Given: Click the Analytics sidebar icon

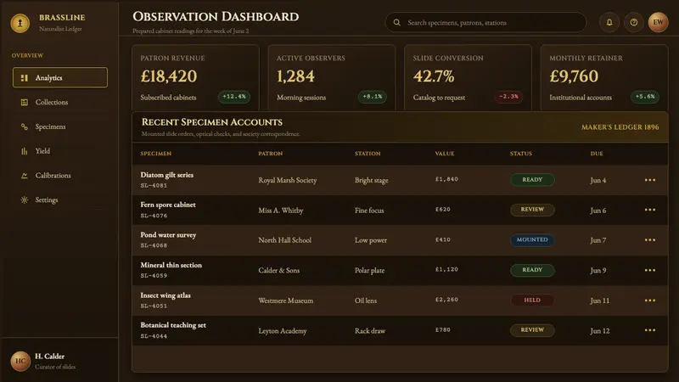Looking at the screenshot, I should (25, 78).
